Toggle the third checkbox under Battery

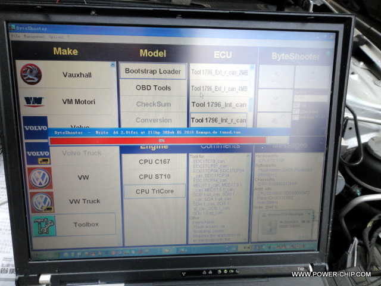295,117
